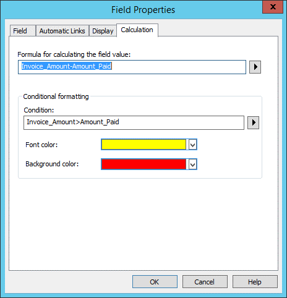Focus the formula field with Invoice_Amount-Amount_Paid

[132, 67]
